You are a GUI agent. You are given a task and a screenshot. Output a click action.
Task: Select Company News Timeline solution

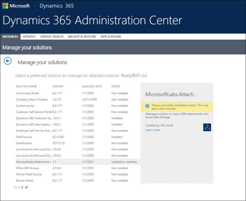(x=78, y=99)
